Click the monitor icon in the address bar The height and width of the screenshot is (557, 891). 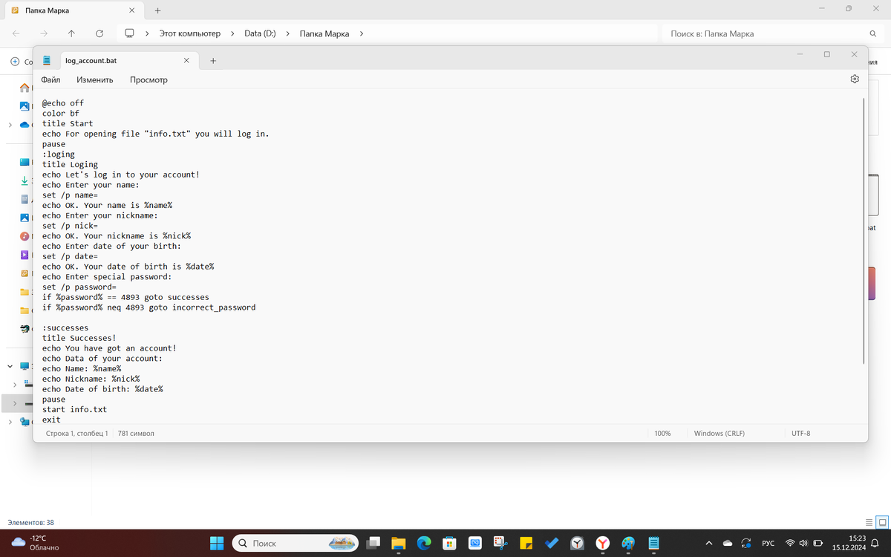129,33
